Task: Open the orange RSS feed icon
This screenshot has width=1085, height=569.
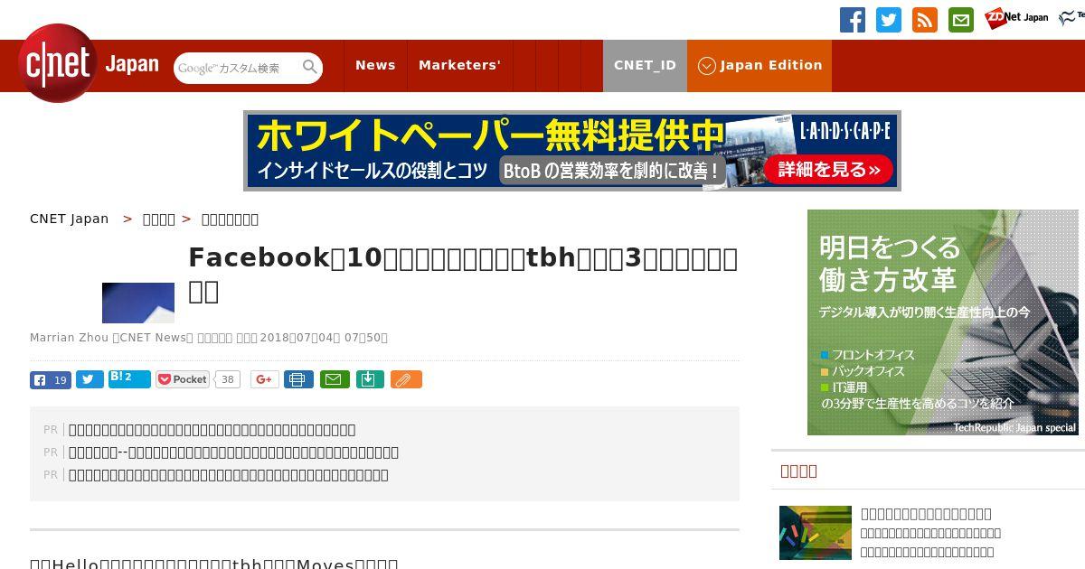Action: 925,20
